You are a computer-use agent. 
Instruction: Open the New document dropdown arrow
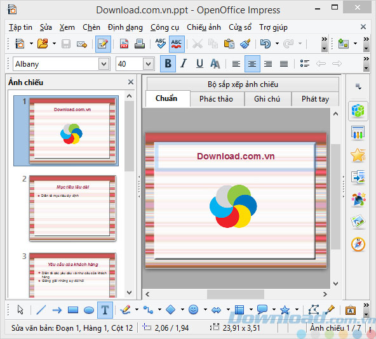point(31,44)
